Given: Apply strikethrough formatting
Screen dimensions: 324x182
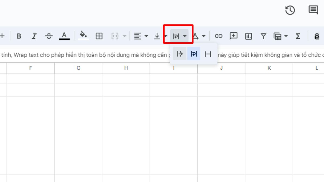Looking at the screenshot, I should pyautogui.click(x=49, y=36).
